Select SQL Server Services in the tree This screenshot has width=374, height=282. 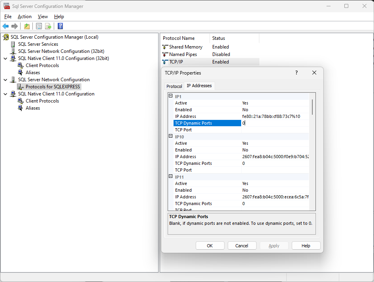[38, 44]
